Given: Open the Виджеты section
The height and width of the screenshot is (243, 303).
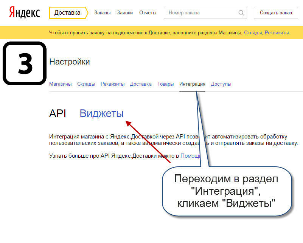Looking at the screenshot, I should click(101, 113).
